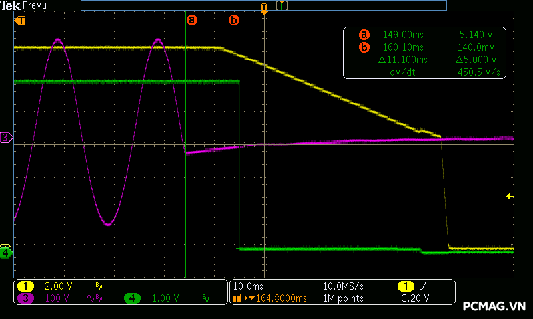Click channel 3 ground reference marker
The width and height of the screenshot is (533, 319).
[6, 138]
